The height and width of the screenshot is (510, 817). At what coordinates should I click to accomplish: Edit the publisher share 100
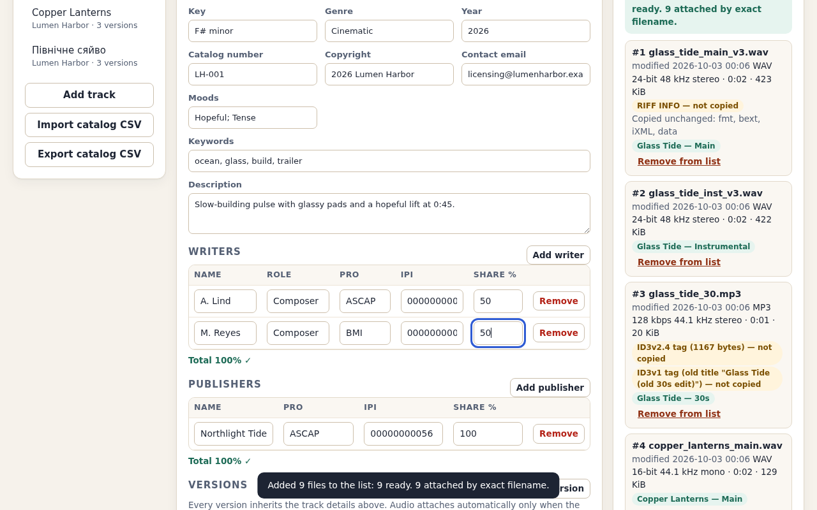tap(488, 433)
